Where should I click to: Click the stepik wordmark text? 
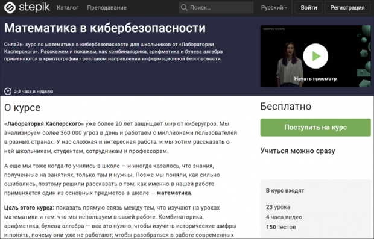pyautogui.click(x=34, y=7)
